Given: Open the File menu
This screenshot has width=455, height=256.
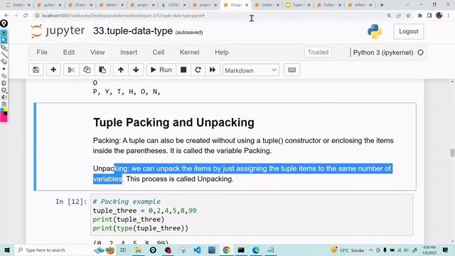Looking at the screenshot, I should (42, 52).
